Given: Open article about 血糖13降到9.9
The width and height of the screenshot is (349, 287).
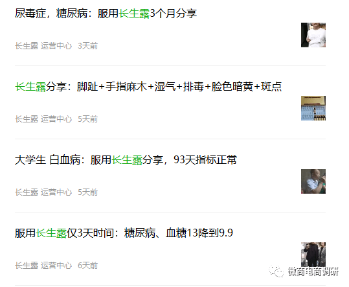Looking at the screenshot, I should point(124,233).
